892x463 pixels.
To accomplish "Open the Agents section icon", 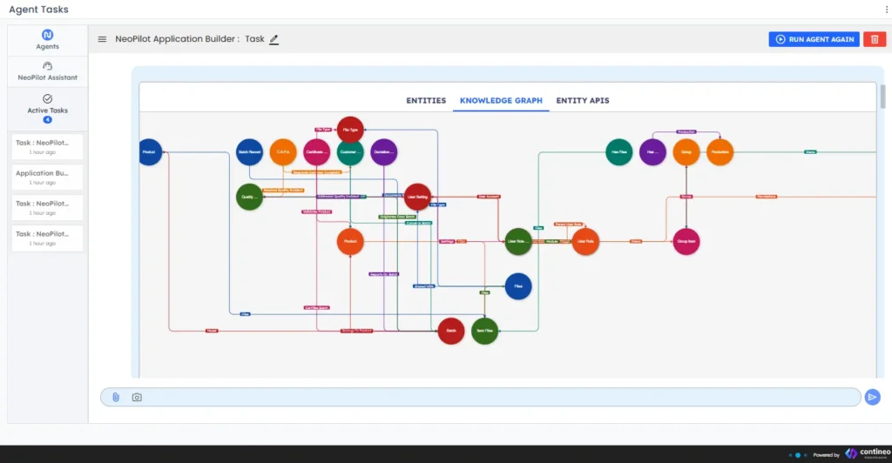I will pyautogui.click(x=47, y=35).
